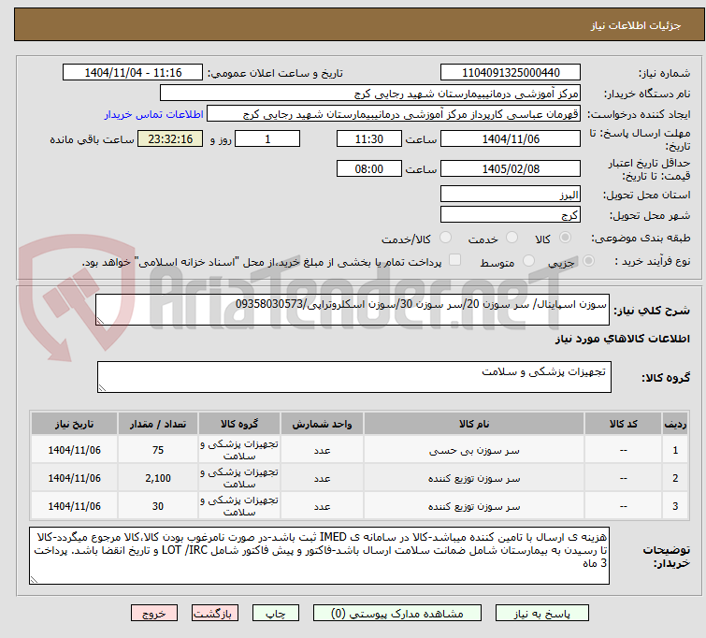Image resolution: width=706 pixels, height=638 pixels.
Task: Click the remaining time 23:32:16 field
Action: click(x=170, y=138)
